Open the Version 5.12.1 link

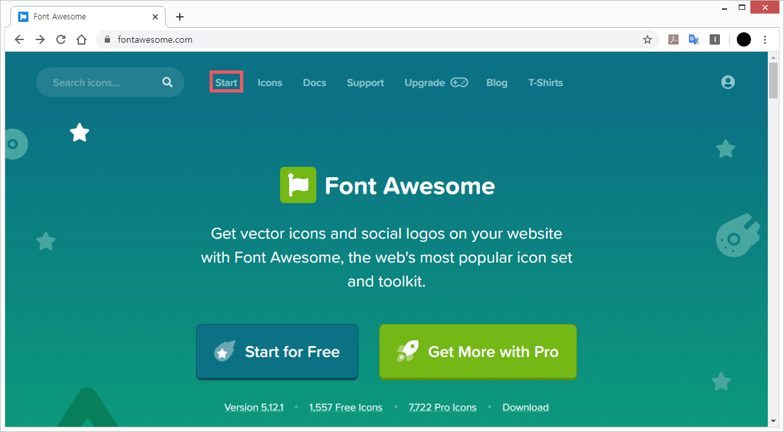click(254, 407)
